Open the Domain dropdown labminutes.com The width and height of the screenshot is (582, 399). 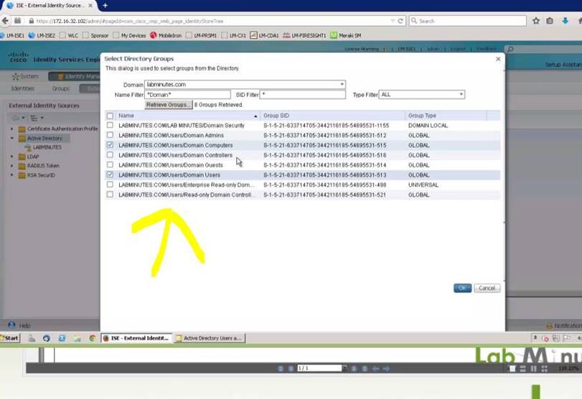click(x=245, y=85)
